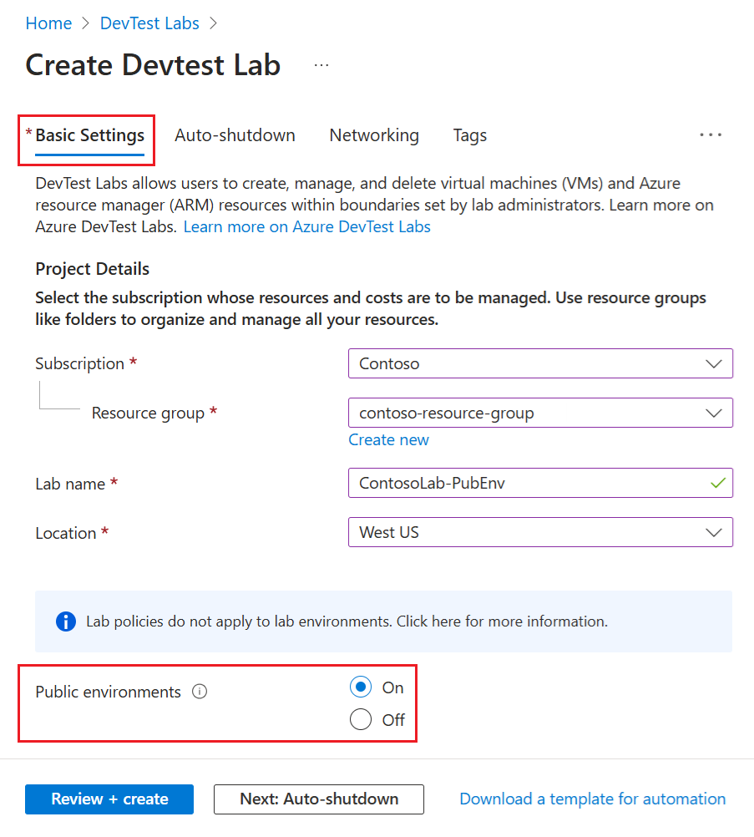The height and width of the screenshot is (837, 754).
Task: Click the chevron after the DevTest Labs breadcrumb
Action: (214, 23)
